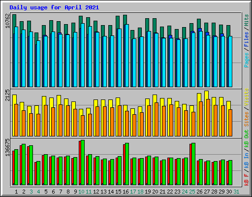Click green weekend day label 10
Viewport: 252px width, 197px height.
(81, 192)
